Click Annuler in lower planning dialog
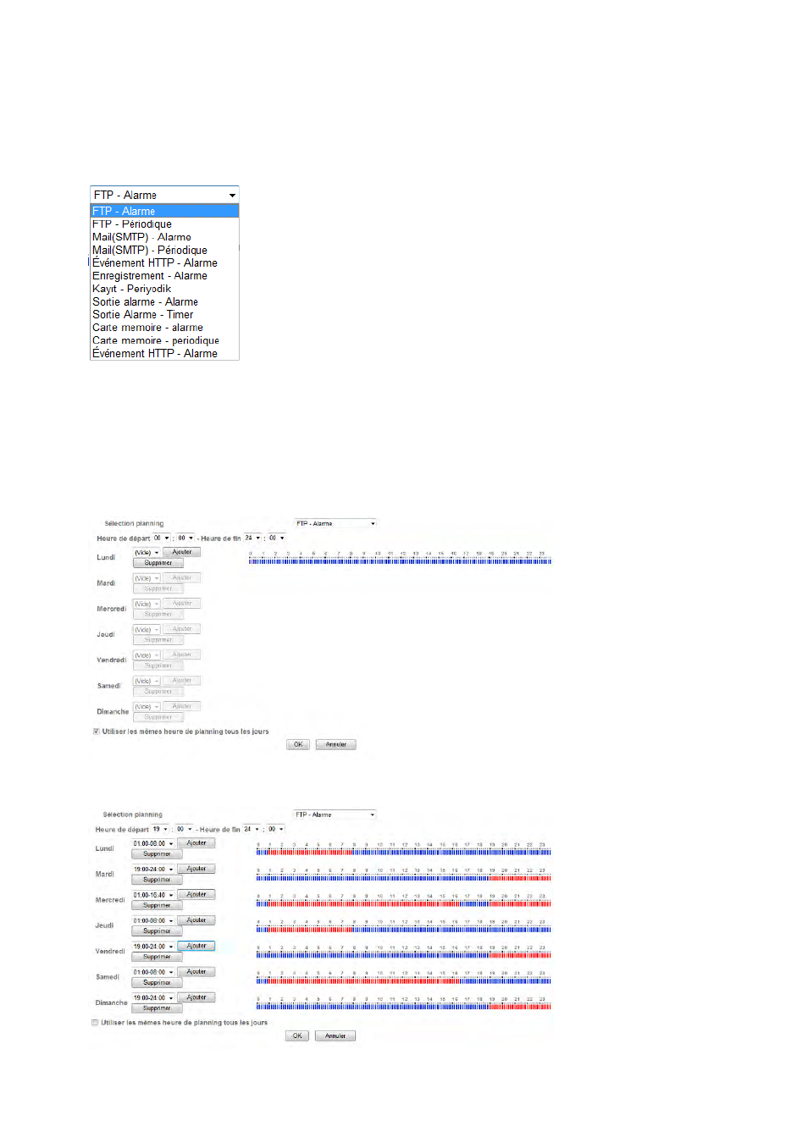 [335, 1035]
